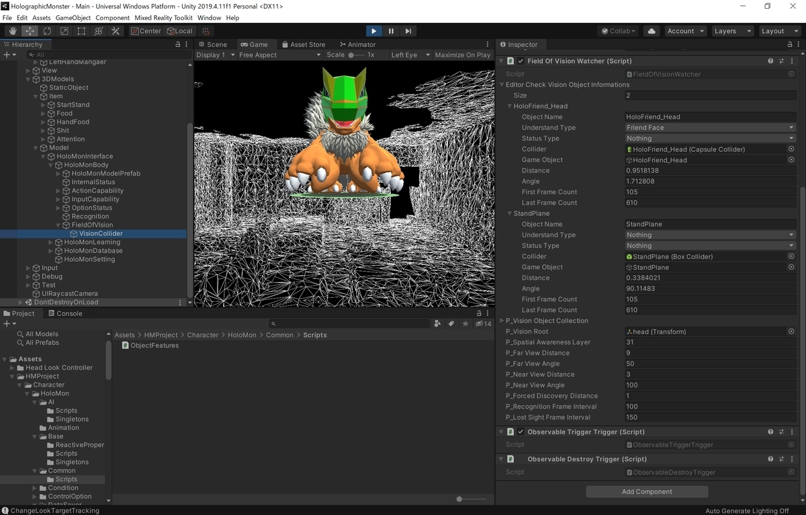
Task: Click the Hierarchy create plus button
Action: 9,54
